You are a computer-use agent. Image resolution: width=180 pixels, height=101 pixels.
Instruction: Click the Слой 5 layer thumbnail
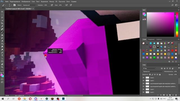point(147,81)
